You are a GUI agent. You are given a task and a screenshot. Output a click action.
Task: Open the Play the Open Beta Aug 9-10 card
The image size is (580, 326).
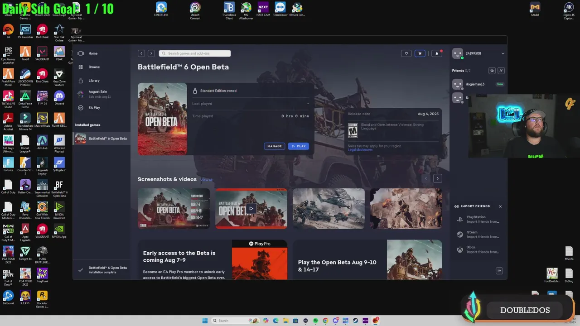pyautogui.click(x=367, y=260)
